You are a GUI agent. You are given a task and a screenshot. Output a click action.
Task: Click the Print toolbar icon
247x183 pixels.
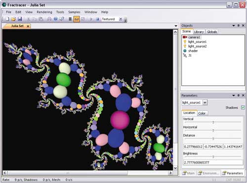coord(49,19)
